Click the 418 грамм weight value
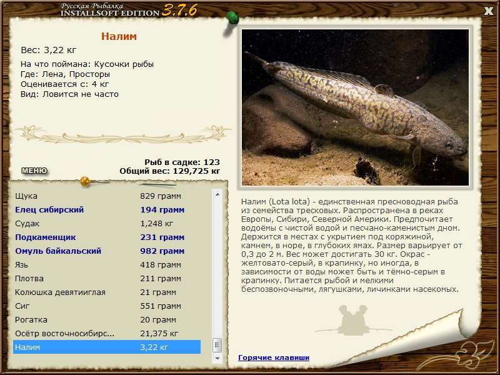This screenshot has height=375, width=500. click(x=161, y=264)
